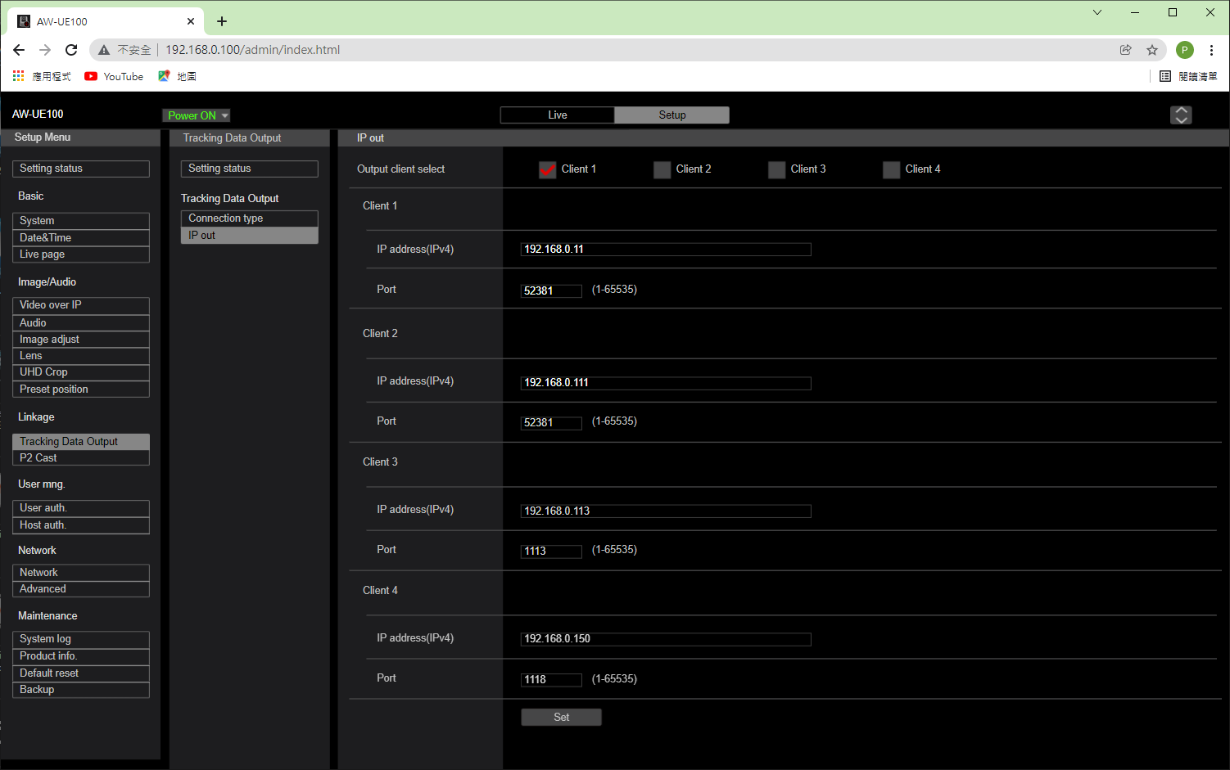
Task: Enable the Client 4 output checkbox
Action: [x=891, y=169]
